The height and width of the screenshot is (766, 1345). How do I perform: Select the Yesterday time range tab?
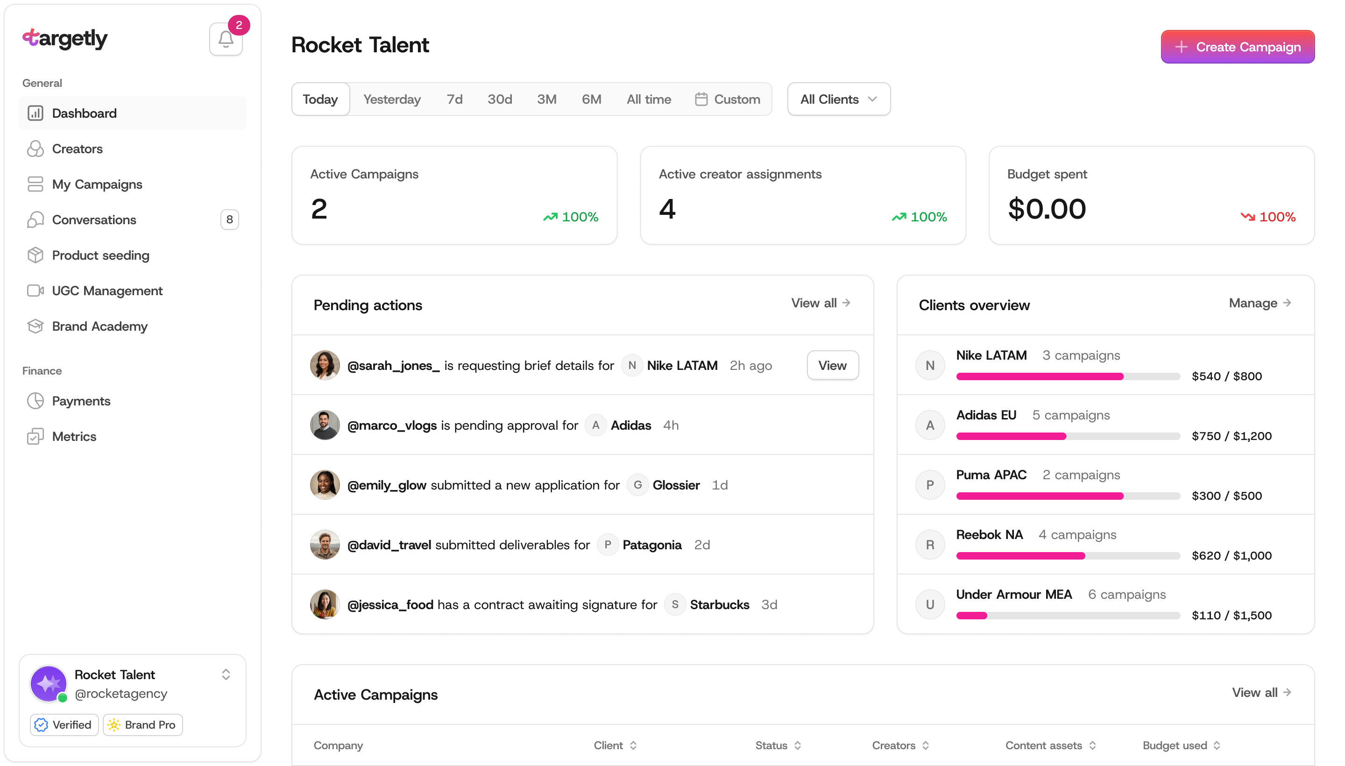pyautogui.click(x=392, y=99)
